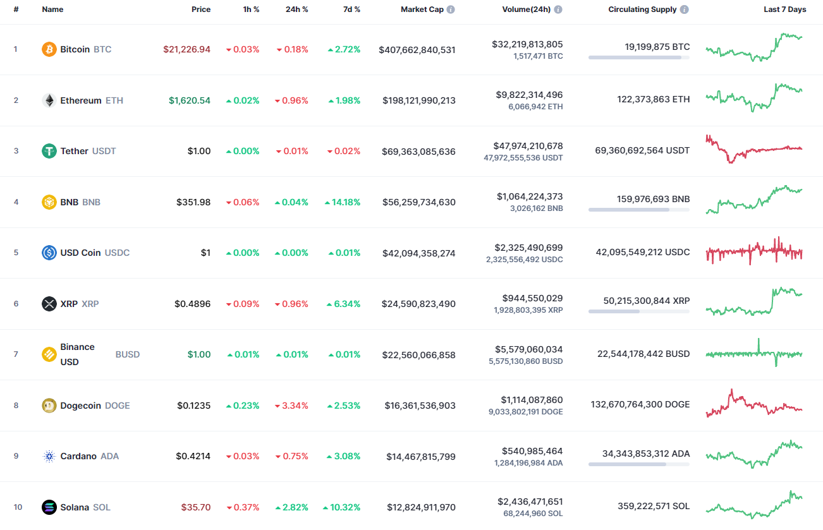Open the Volume(24h) info tooltip

[557, 9]
